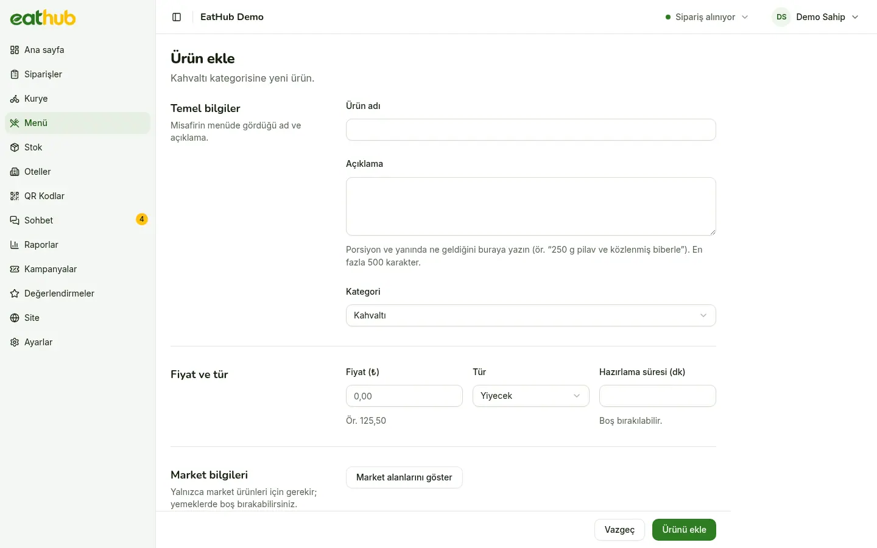This screenshot has width=877, height=548.
Task: Click the Boş bırakılabilir hint text
Action: [630, 421]
